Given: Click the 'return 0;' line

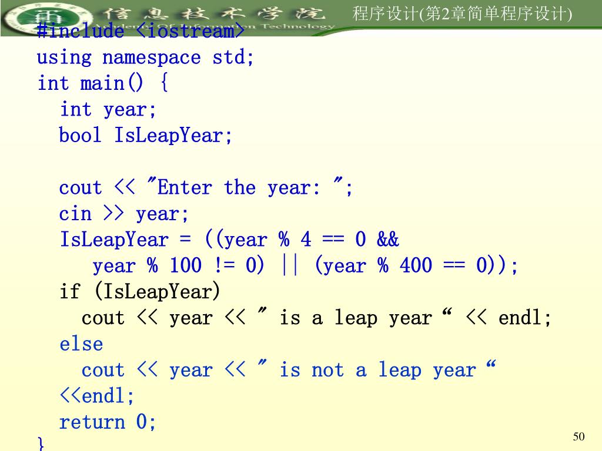Looking at the screenshot, I should point(108,422).
